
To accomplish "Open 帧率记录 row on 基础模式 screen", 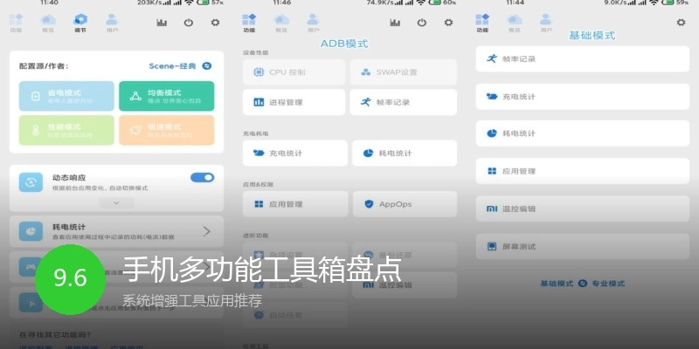I will click(583, 58).
